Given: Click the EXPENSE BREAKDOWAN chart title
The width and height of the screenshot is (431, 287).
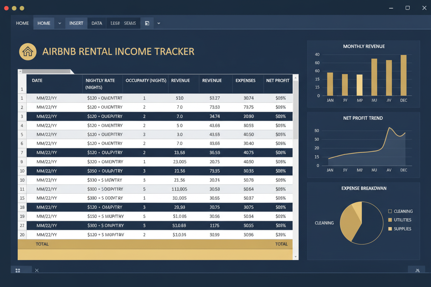Looking at the screenshot, I should [x=364, y=188].
